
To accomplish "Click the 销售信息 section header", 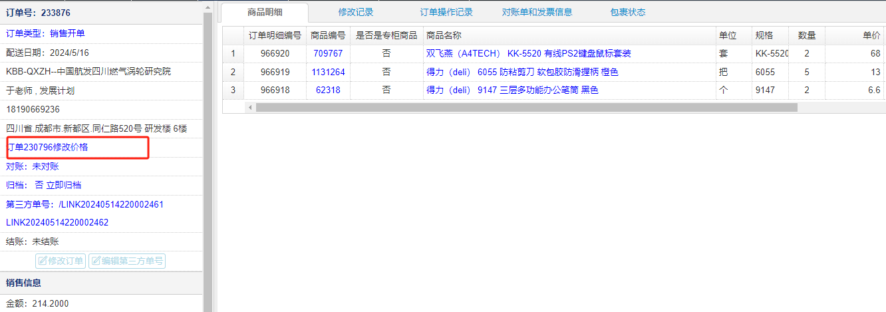I will point(101,283).
